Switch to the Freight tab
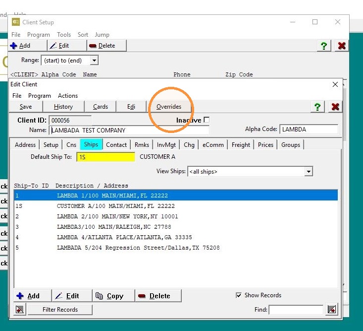The height and width of the screenshot is (331, 363). (241, 145)
